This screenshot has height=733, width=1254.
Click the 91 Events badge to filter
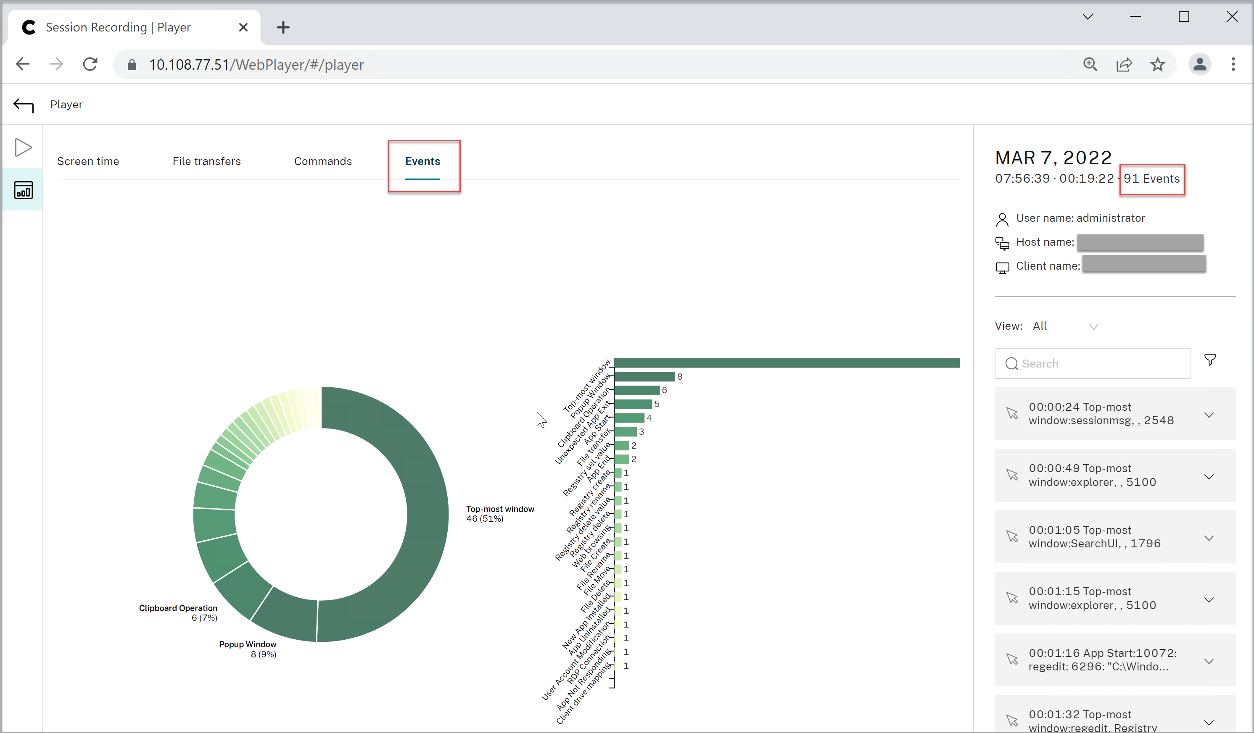coord(1152,179)
